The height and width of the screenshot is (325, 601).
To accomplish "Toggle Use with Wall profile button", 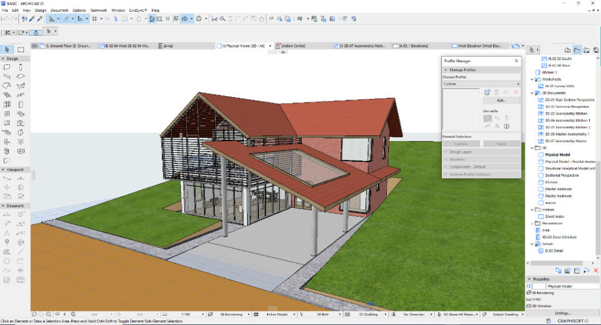I will click(x=488, y=118).
